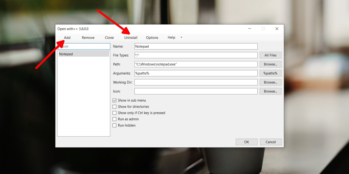Image resolution: width=349 pixels, height=174 pixels.
Task: Select Notepad in the list
Action: tap(84, 54)
